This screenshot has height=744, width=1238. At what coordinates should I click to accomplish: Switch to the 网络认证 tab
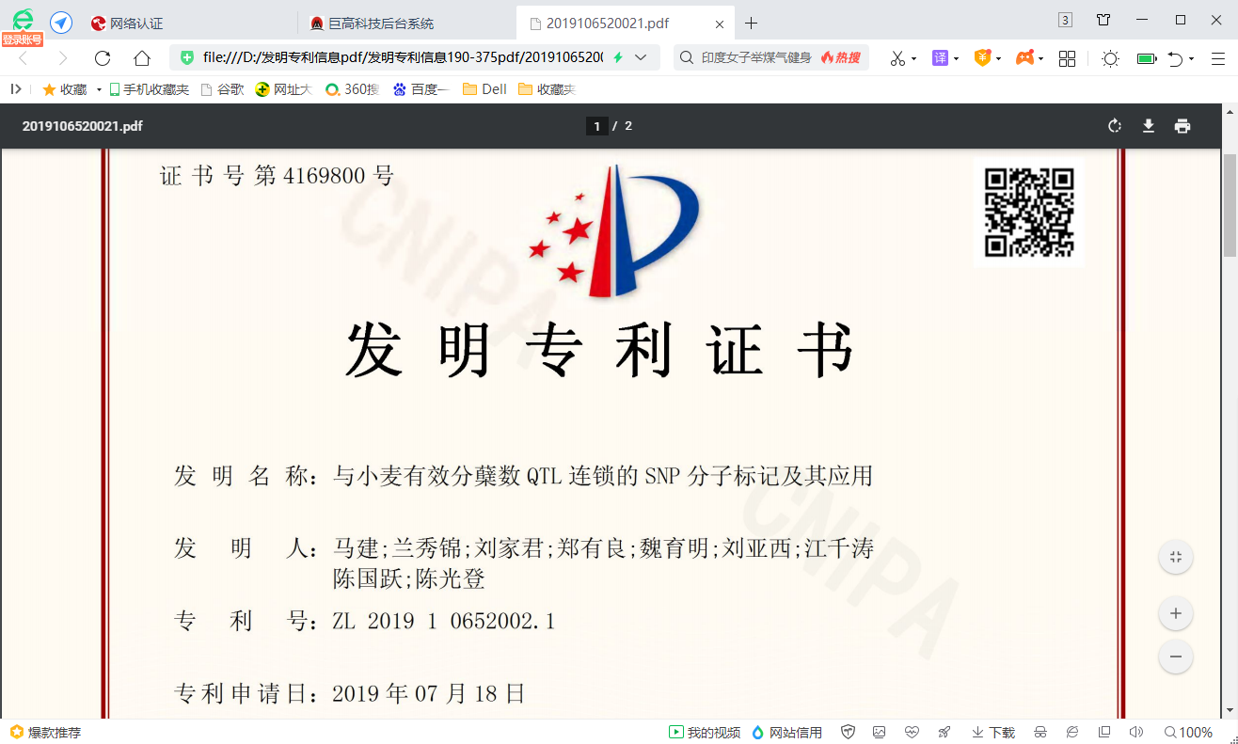point(136,24)
